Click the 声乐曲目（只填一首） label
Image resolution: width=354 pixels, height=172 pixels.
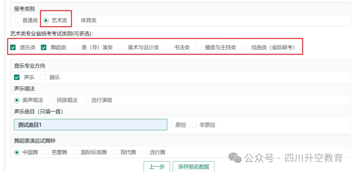click(38, 112)
